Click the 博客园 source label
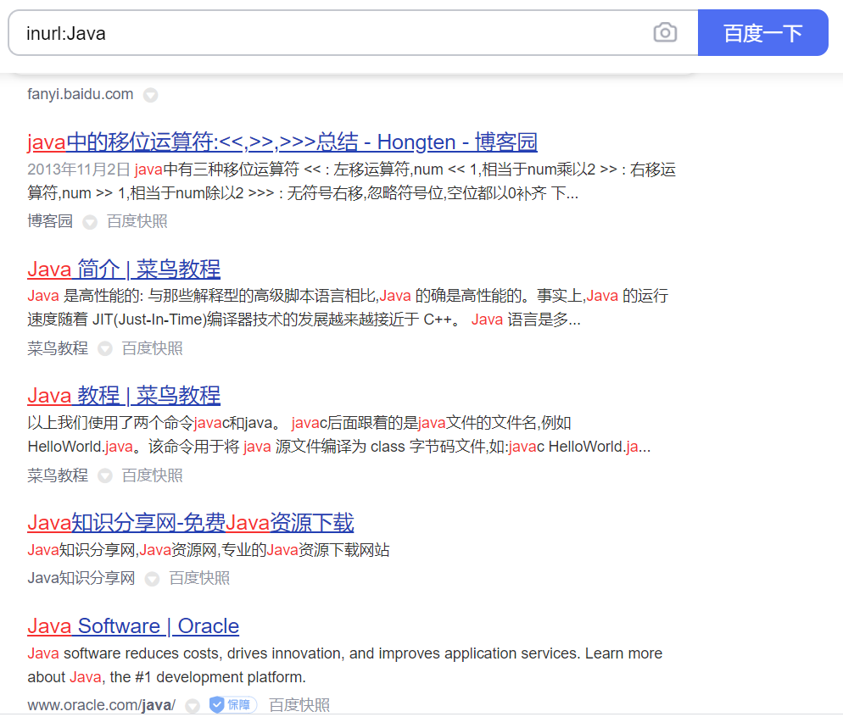This screenshot has width=843, height=717. click(x=50, y=221)
